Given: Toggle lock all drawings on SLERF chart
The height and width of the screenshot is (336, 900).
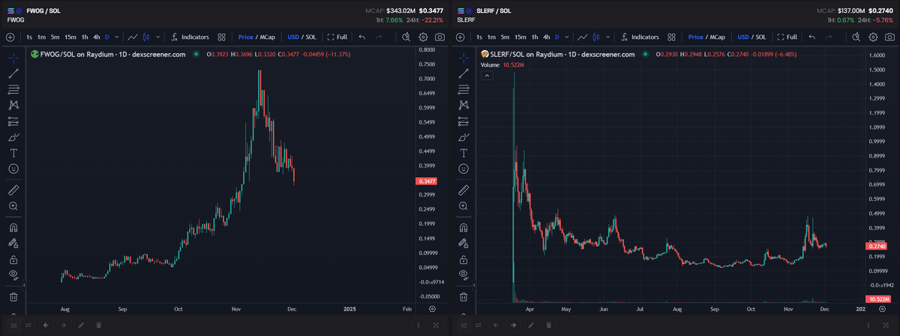Looking at the screenshot, I should click(463, 259).
